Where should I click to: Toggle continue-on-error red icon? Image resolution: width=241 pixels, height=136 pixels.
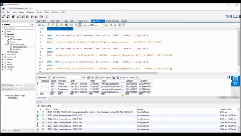pos(66,25)
